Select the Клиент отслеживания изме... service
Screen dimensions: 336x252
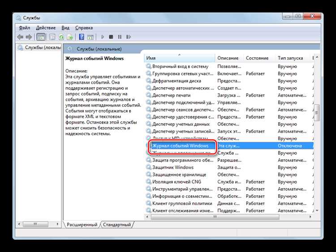[x=229, y=211]
